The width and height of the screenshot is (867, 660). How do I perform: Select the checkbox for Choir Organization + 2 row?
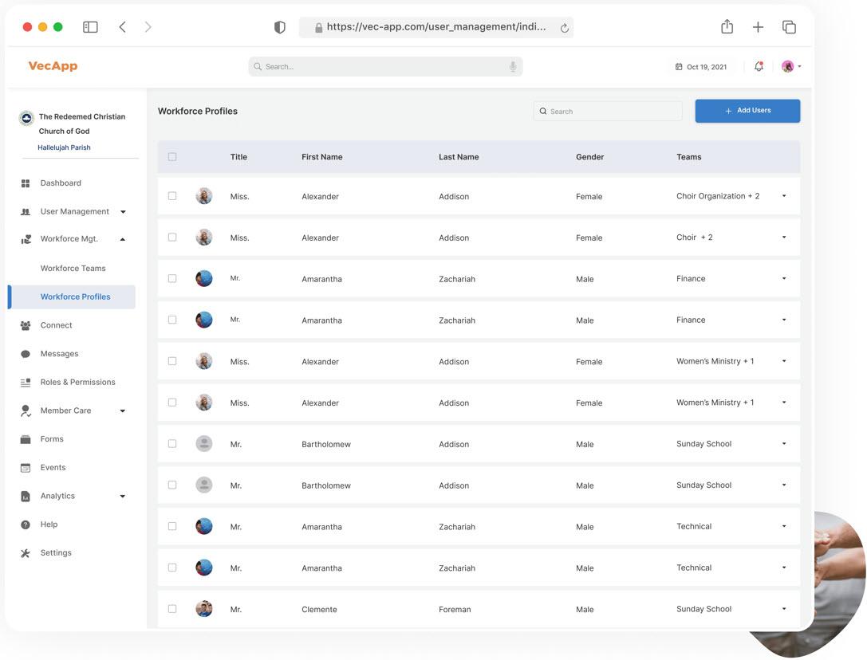[x=172, y=196]
